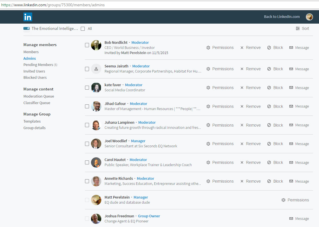Open Group details in sidebar
The height and width of the screenshot is (227, 319).
[35, 128]
